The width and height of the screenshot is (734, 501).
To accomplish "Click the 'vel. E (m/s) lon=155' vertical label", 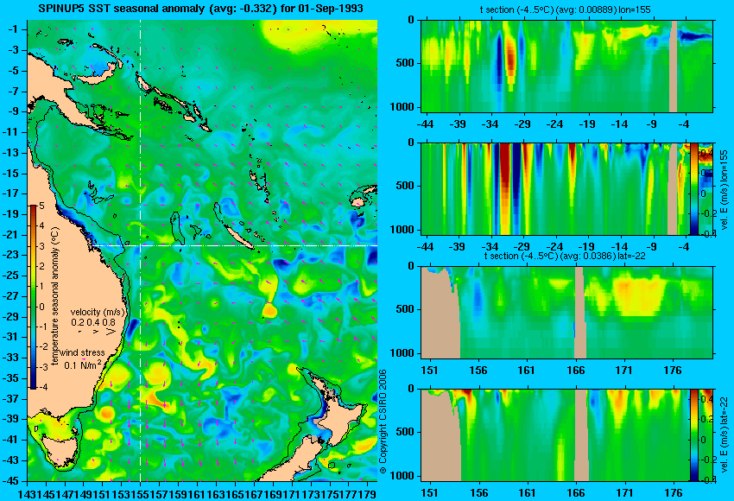I will click(x=725, y=189).
